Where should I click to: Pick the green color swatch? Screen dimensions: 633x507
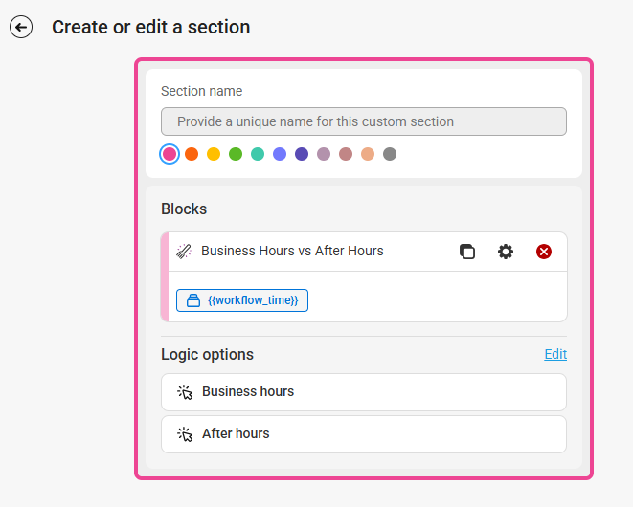tap(236, 154)
